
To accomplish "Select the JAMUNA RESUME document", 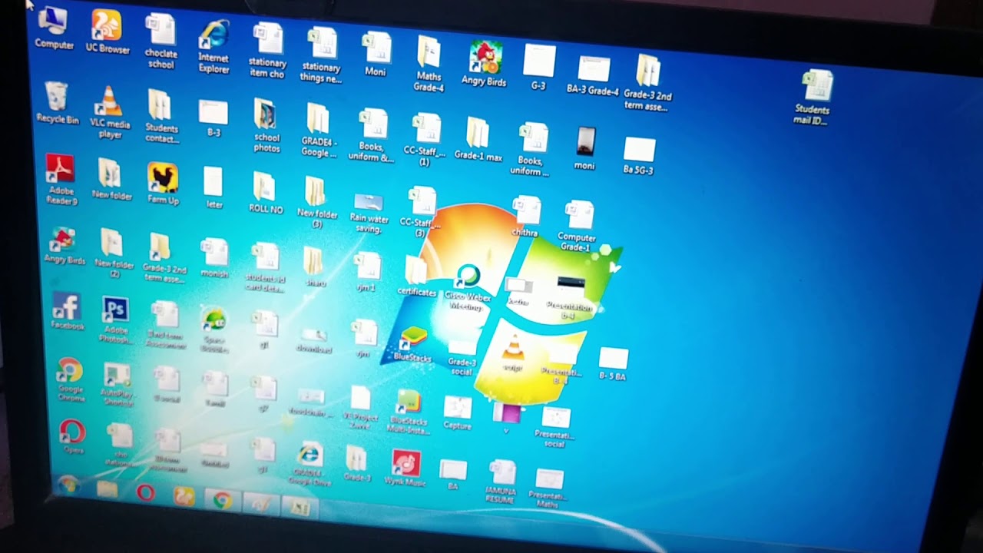I will [500, 482].
